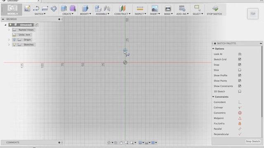Toggle the Sketch Grid checkbox
Screen dimensions: 264x148
click(x=240, y=59)
